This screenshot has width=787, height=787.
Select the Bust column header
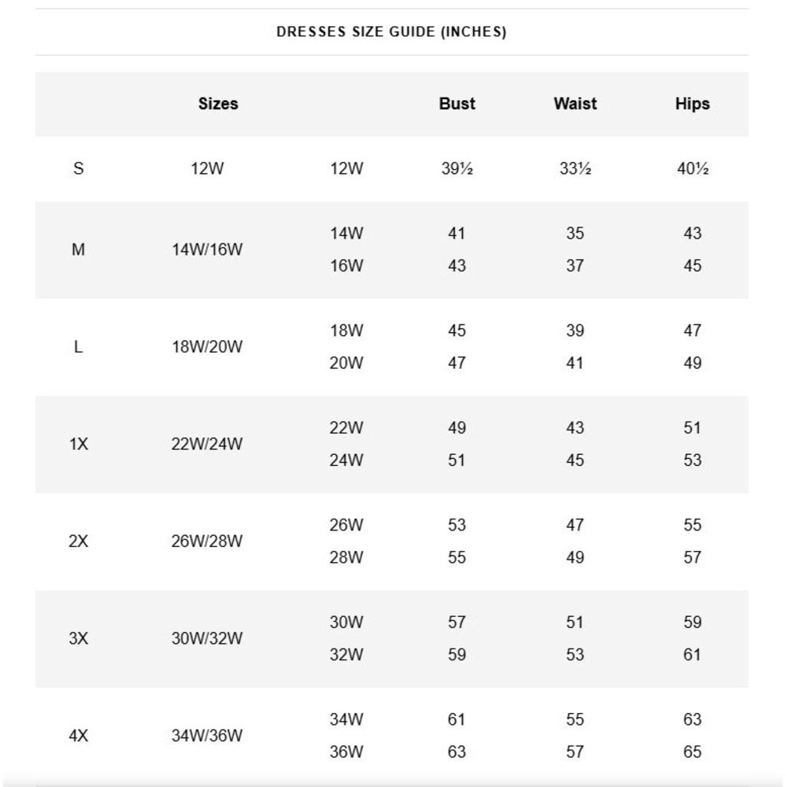[x=456, y=103]
